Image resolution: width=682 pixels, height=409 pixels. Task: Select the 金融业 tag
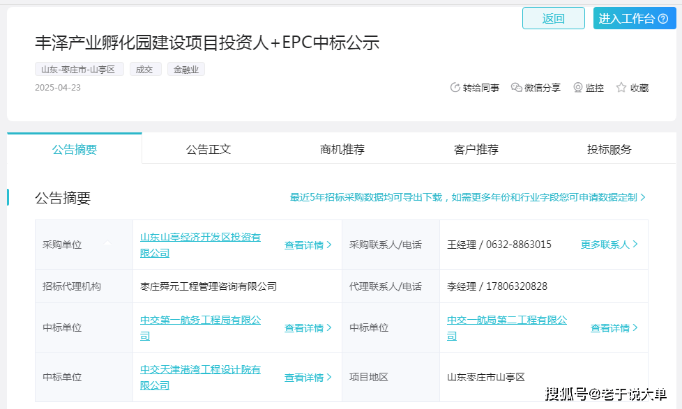[186, 70]
